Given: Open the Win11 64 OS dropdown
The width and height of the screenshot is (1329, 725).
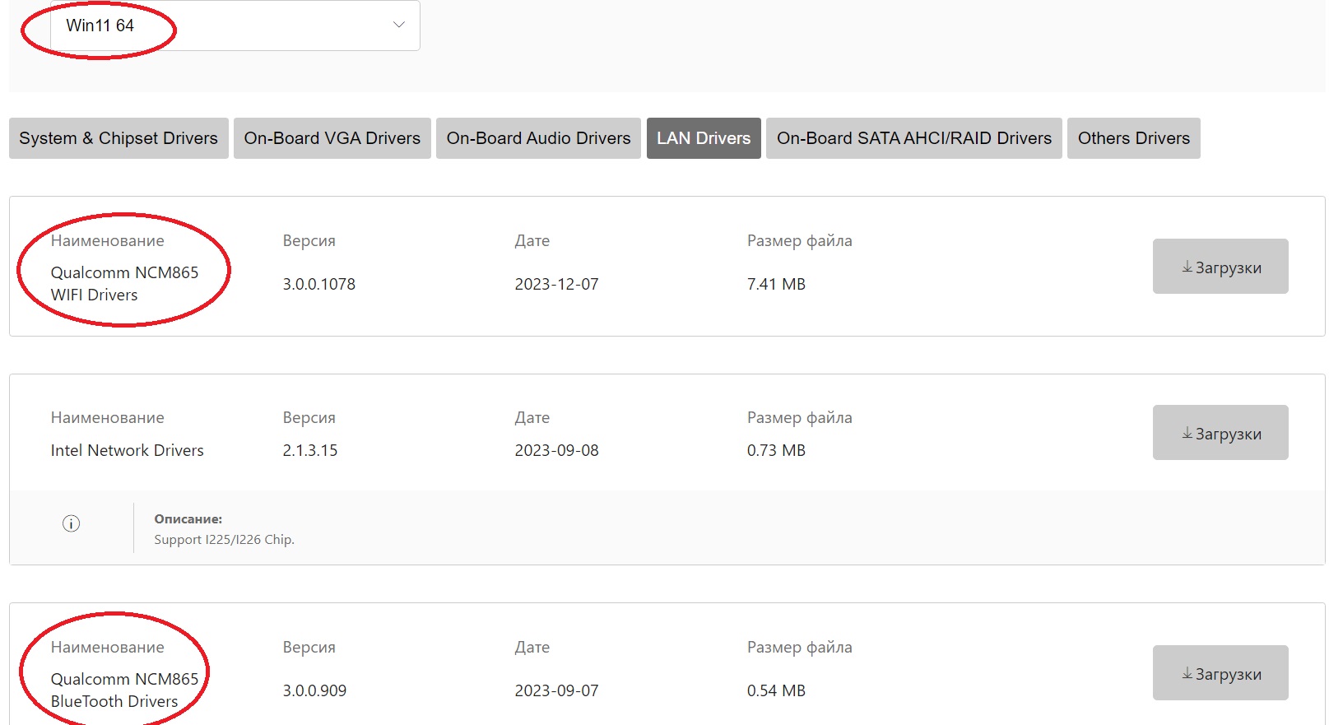Looking at the screenshot, I should click(x=235, y=26).
